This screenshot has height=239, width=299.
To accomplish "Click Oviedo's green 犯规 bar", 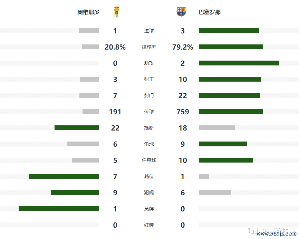I will click(x=75, y=193).
